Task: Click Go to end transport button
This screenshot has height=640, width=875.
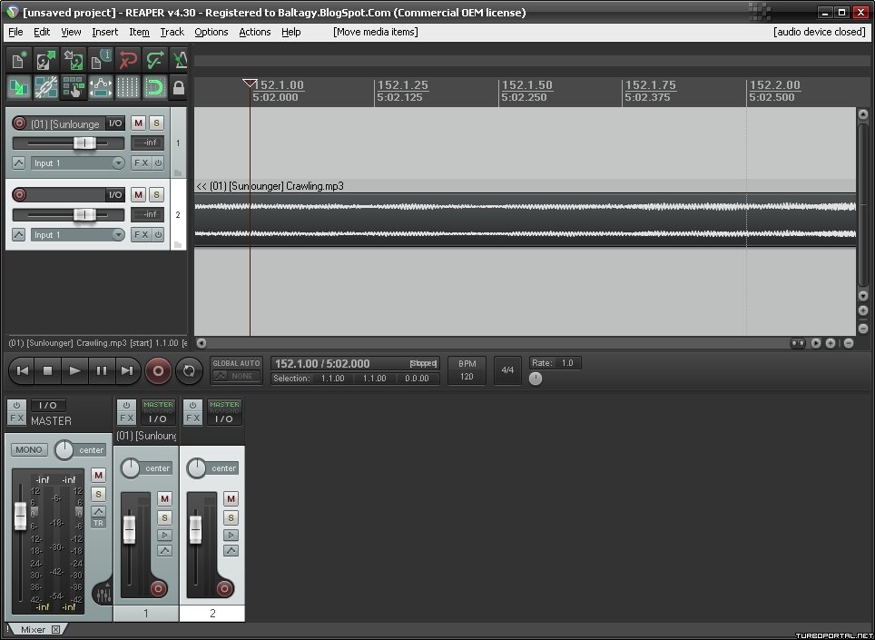Action: (x=127, y=370)
